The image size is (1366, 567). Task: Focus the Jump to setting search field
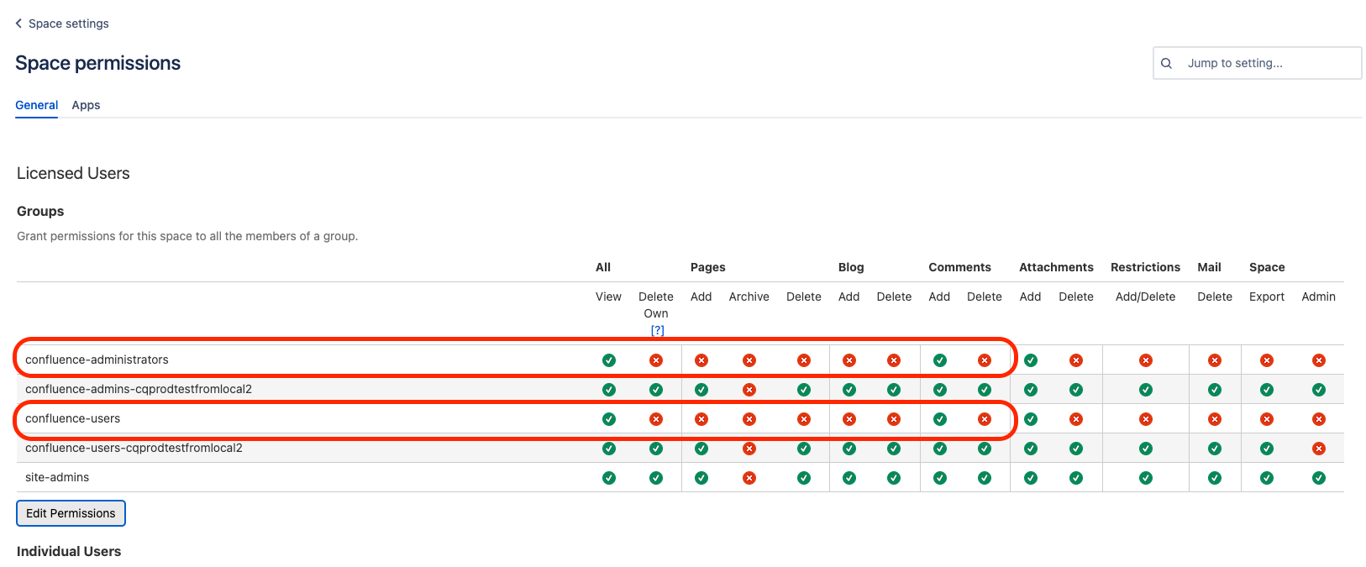coord(1258,63)
